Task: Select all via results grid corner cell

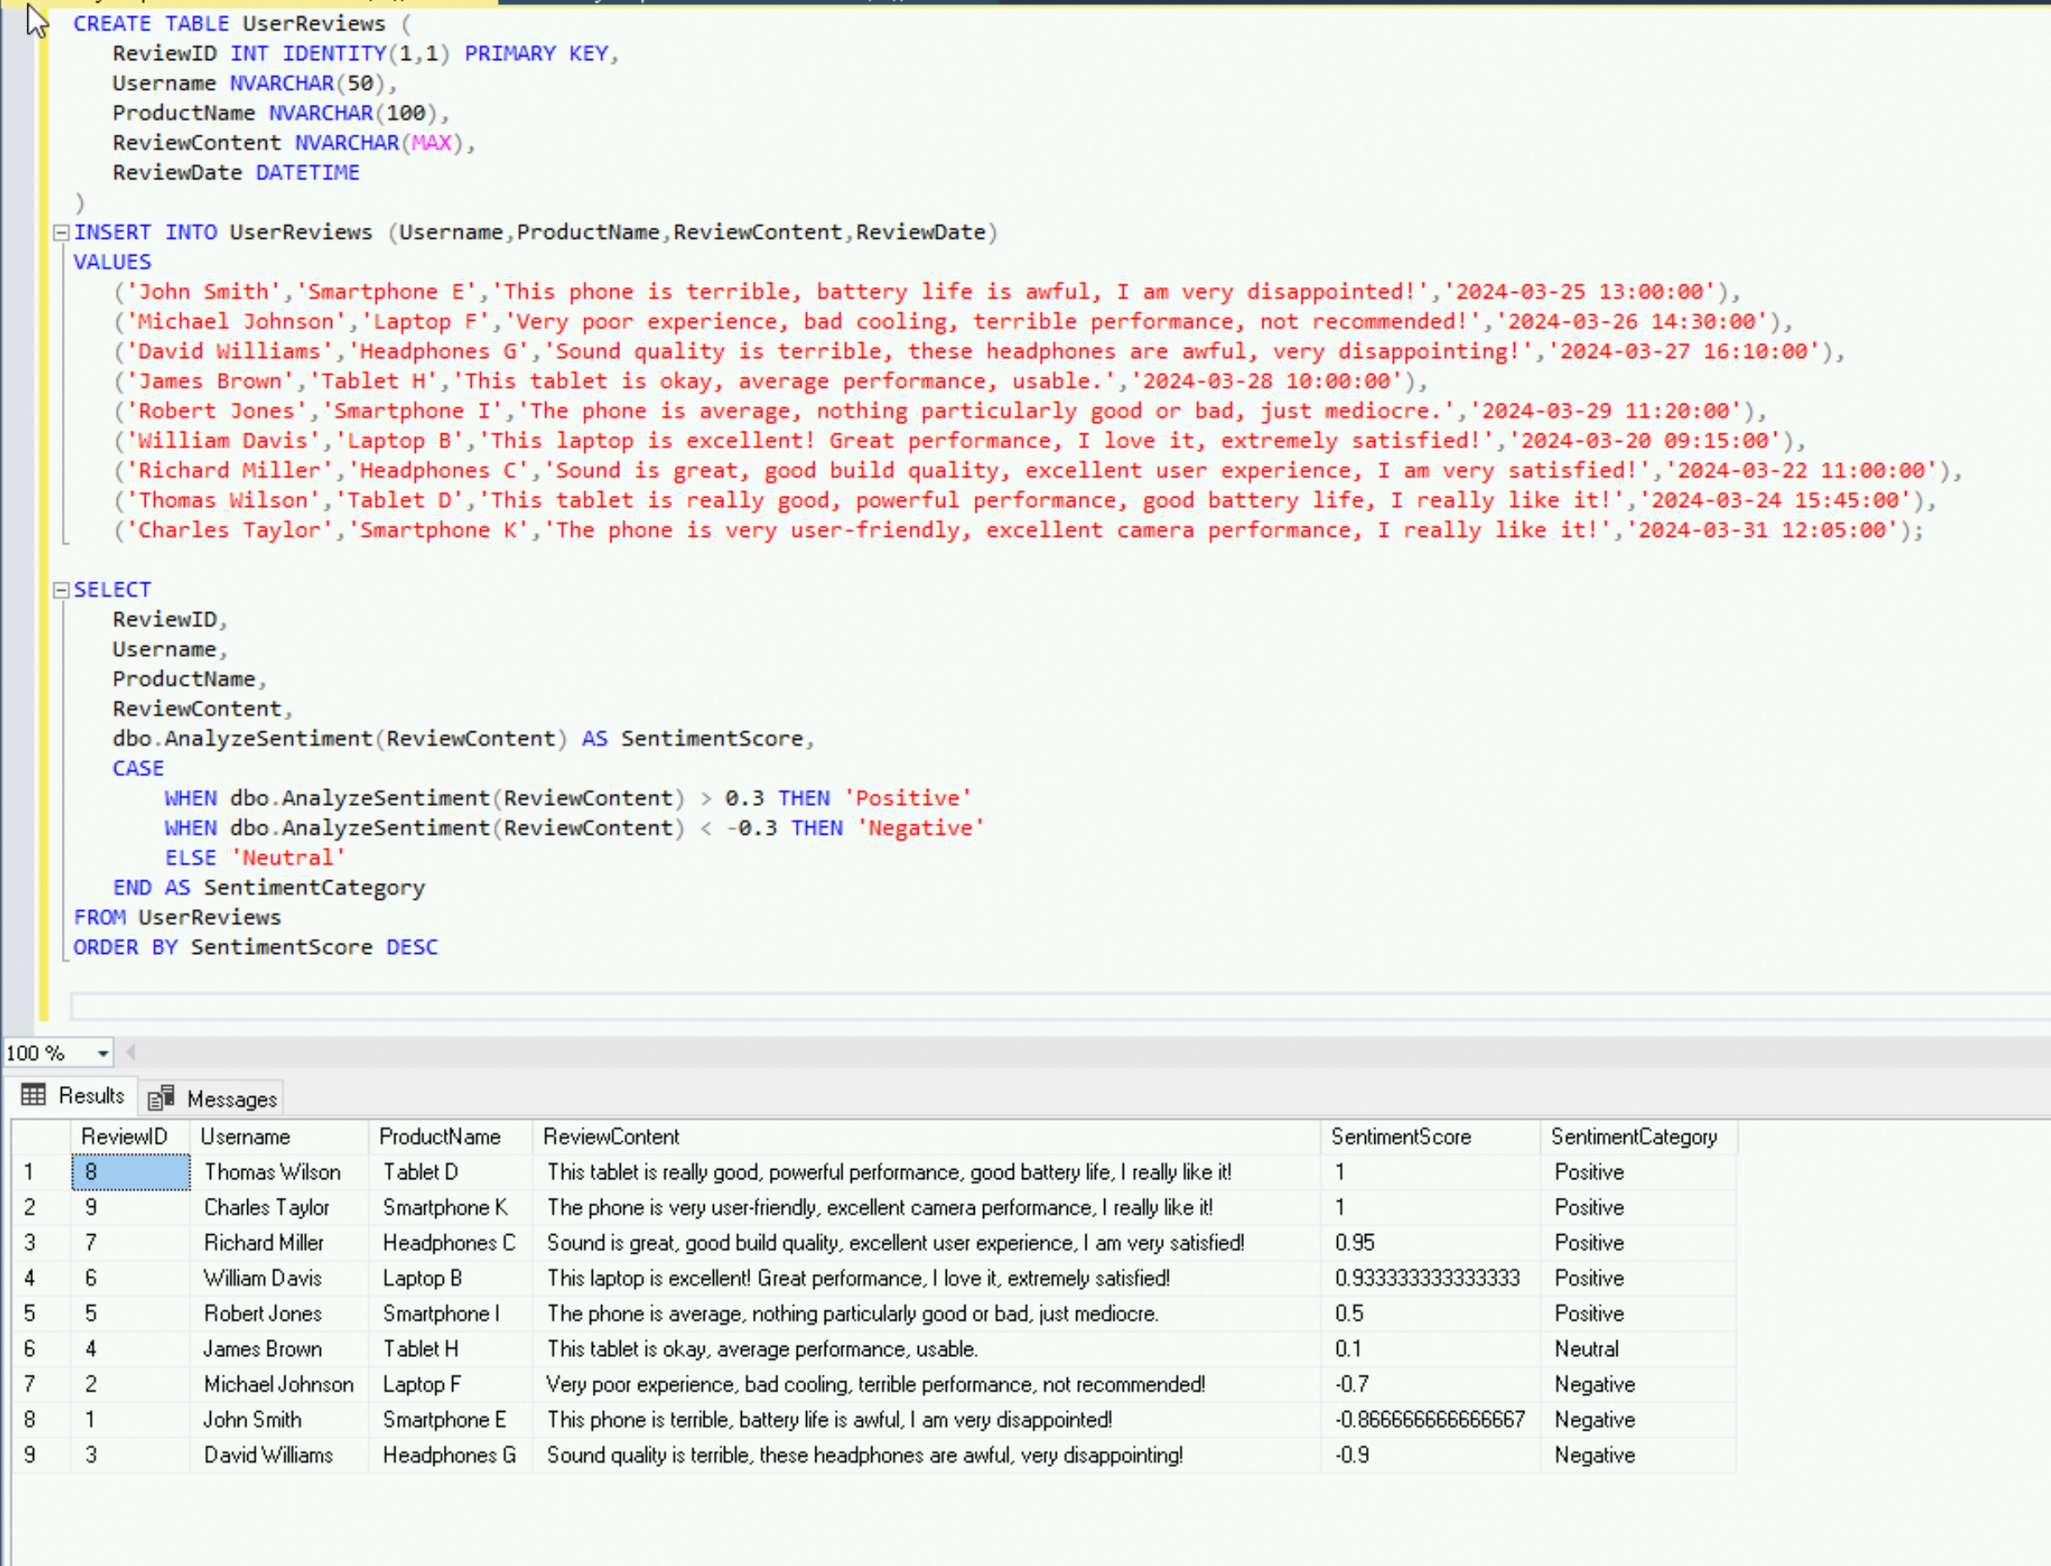Action: pos(41,1137)
